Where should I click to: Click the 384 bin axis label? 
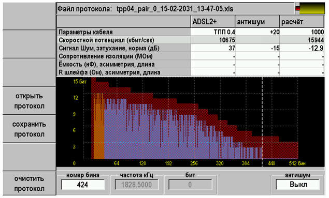(x=246, y=163)
